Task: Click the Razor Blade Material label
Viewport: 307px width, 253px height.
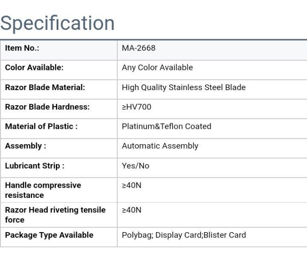Action: click(x=45, y=87)
